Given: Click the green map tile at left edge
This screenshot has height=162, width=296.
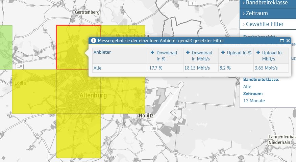Looking at the screenshot, I should click(x=6, y=47).
